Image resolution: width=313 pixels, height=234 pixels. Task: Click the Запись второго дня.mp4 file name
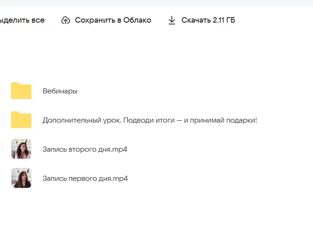[x=84, y=149]
